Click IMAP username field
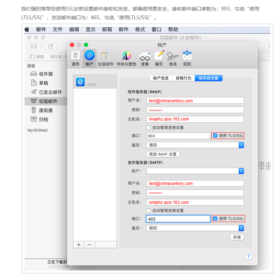Viewport: 278px width, 276px height. click(195, 101)
